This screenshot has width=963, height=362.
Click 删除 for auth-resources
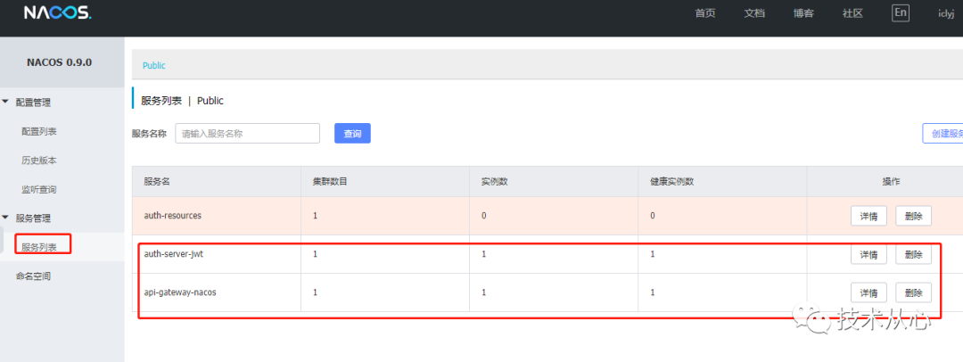(913, 217)
